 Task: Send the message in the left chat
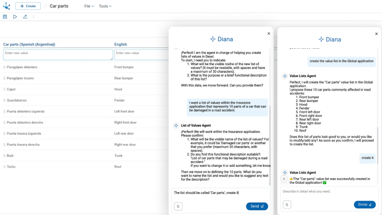pyautogui.click(x=257, y=206)
